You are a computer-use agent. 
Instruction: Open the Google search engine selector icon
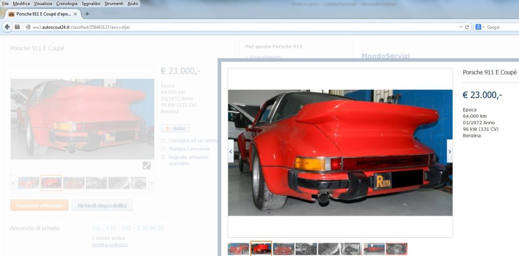pyautogui.click(x=479, y=27)
